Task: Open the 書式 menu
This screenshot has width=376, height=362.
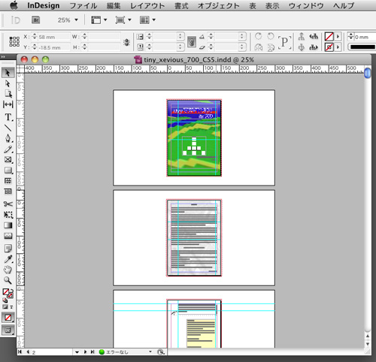Action: click(x=181, y=5)
